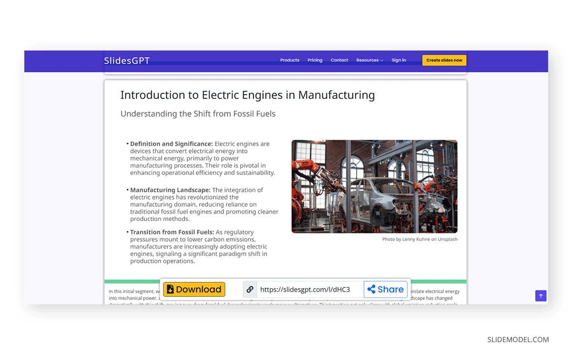Click the slide title 'Introduction to Electric Engines in Manufacturing'
This screenshot has height=354, width=572.
click(247, 95)
